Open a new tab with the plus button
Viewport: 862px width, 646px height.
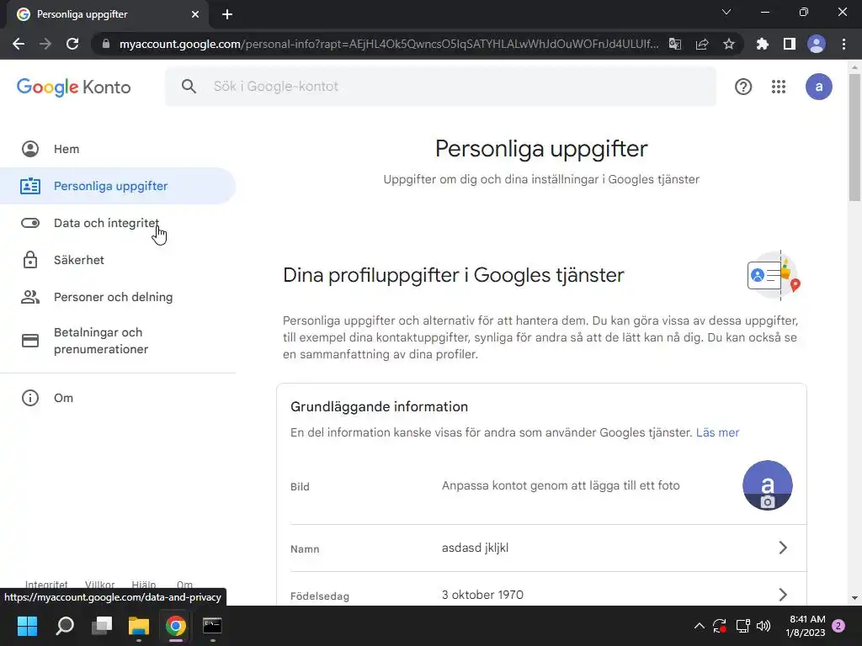click(227, 14)
